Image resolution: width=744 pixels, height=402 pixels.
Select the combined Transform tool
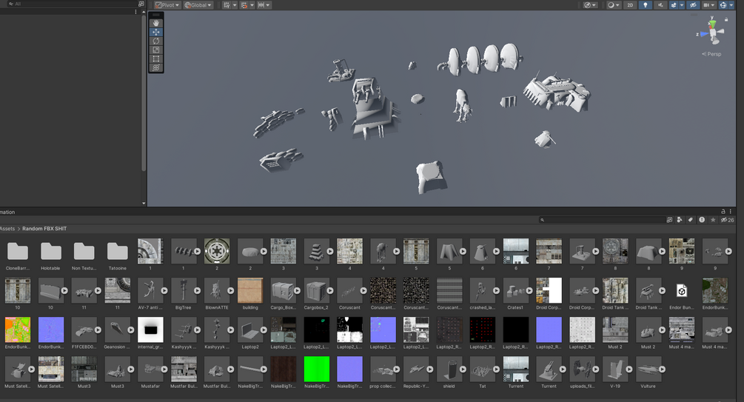pyautogui.click(x=155, y=68)
